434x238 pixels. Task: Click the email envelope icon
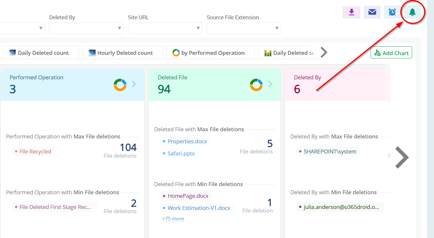click(x=372, y=12)
